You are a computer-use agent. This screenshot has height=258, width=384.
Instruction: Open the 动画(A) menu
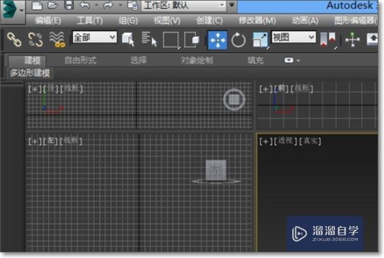pos(305,21)
